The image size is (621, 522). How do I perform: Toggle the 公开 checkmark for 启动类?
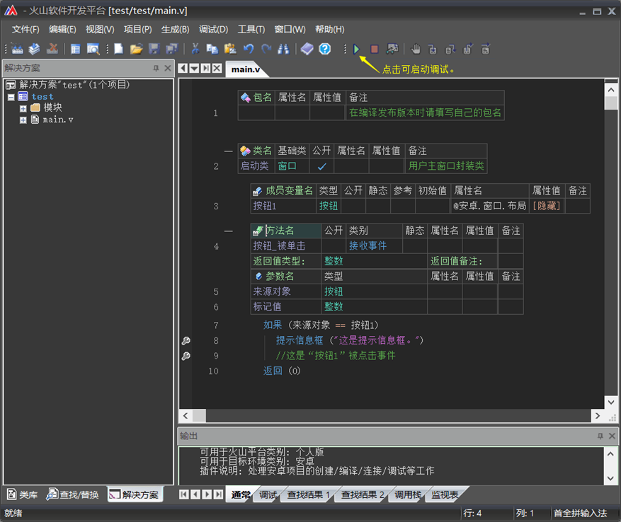(x=321, y=166)
